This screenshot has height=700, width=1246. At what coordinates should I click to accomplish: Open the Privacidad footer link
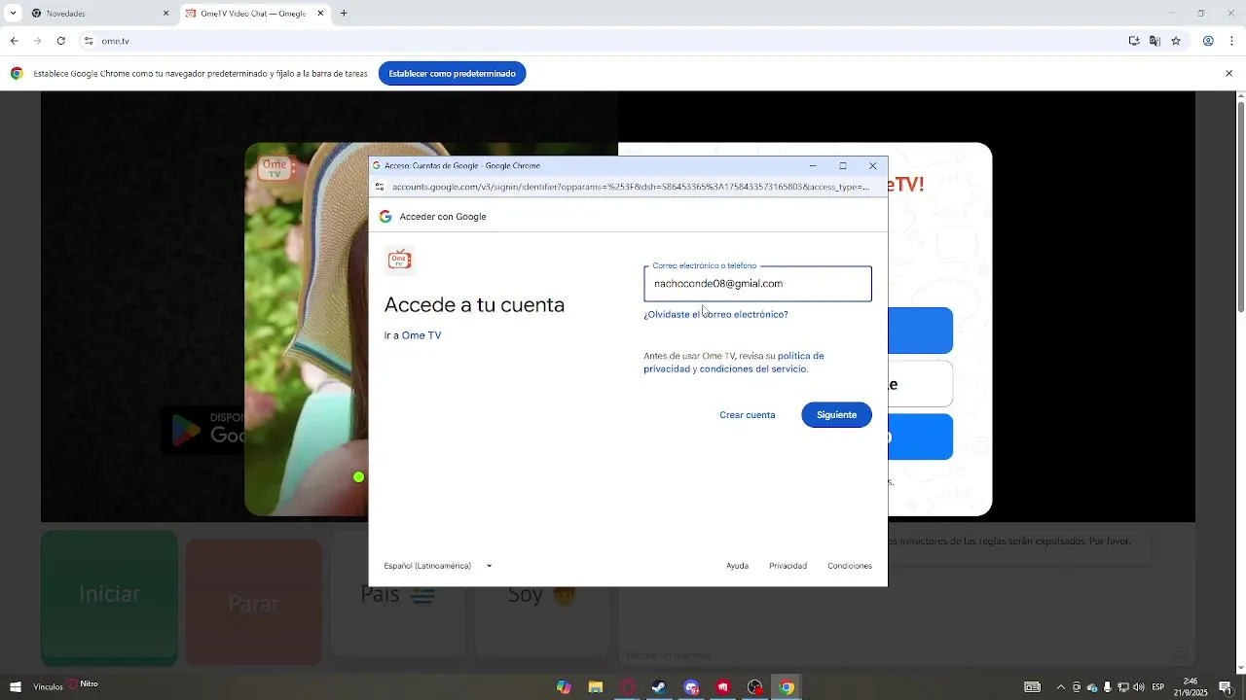click(788, 566)
